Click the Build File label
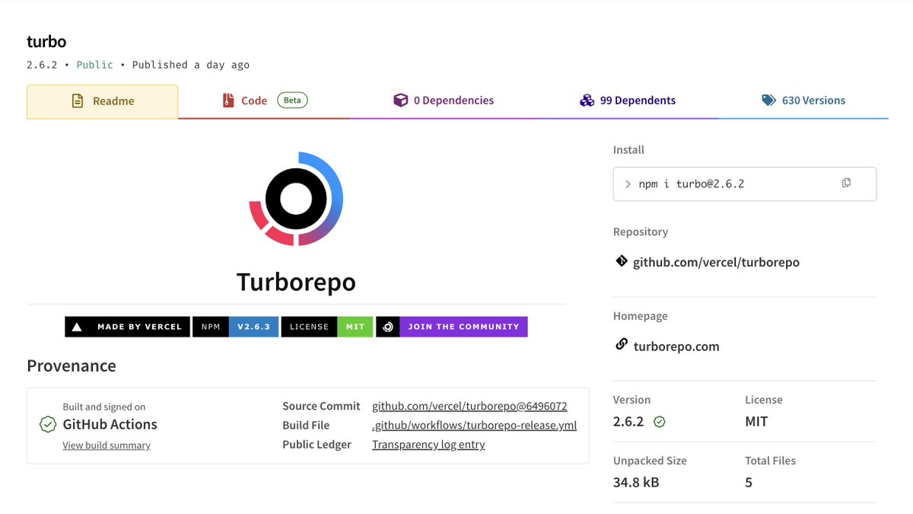The height and width of the screenshot is (514, 913). click(x=306, y=425)
